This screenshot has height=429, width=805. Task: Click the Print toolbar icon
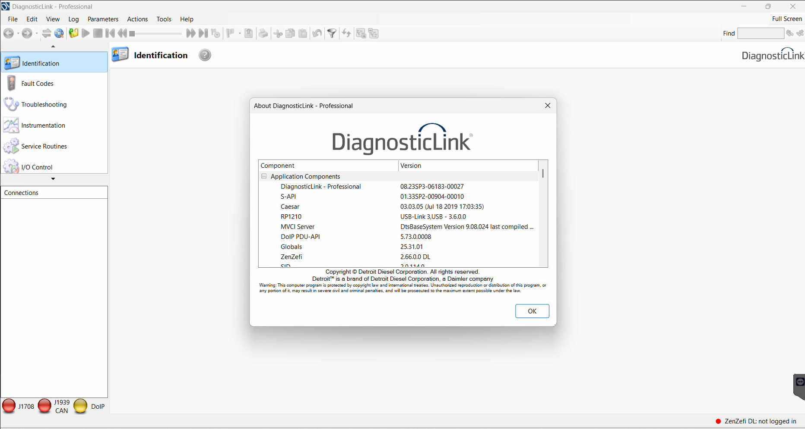[x=263, y=33]
